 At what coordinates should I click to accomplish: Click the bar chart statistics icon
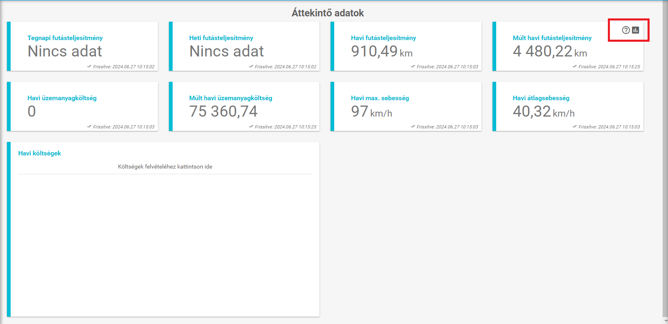tap(635, 30)
